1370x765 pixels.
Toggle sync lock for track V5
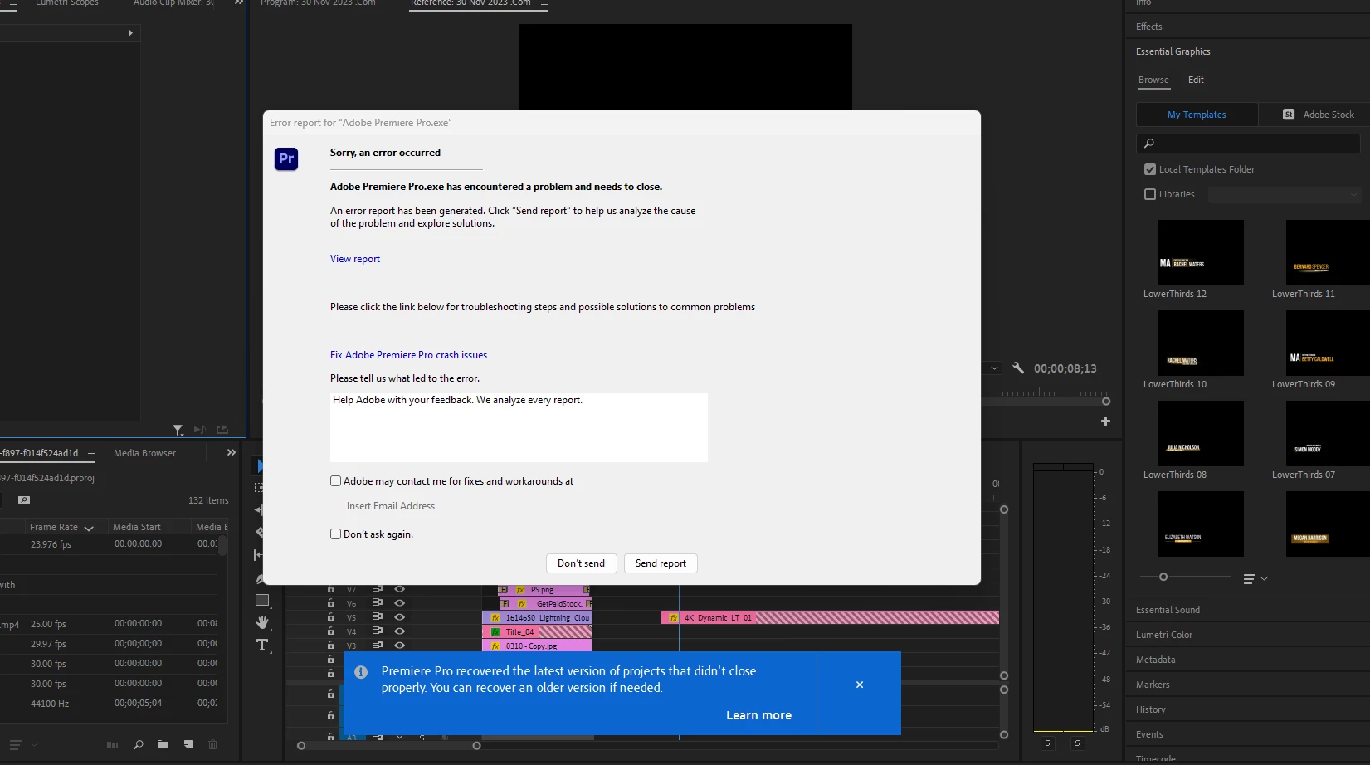point(377,617)
